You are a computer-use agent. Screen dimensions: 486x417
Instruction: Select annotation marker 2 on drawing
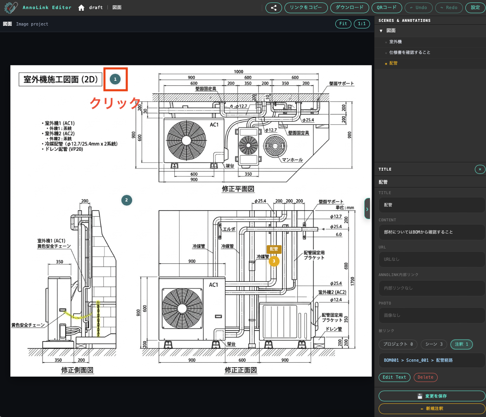(126, 200)
